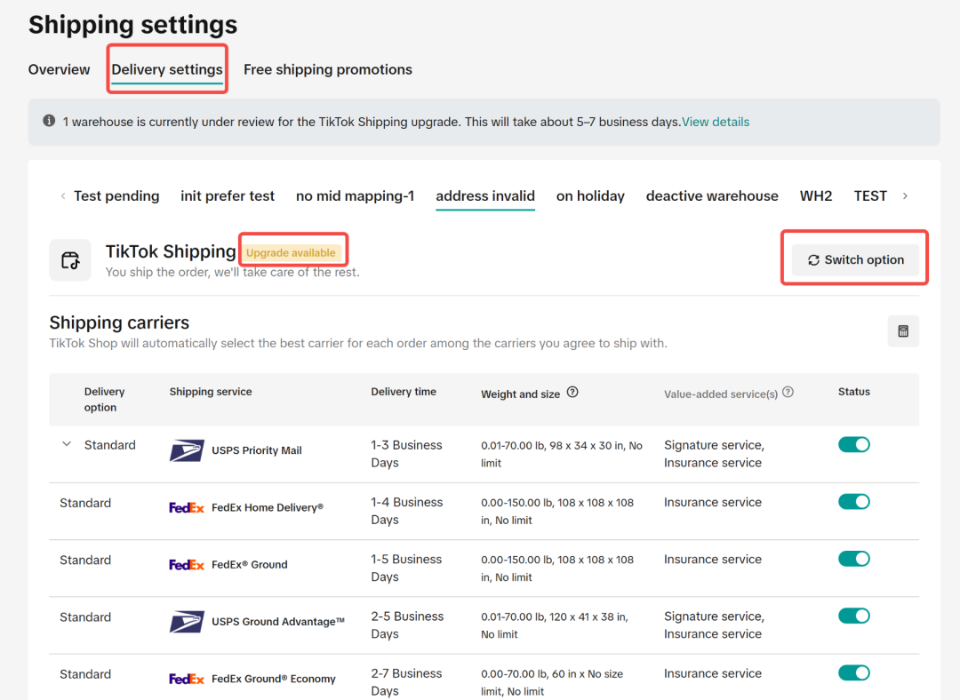Click the FedEx® Ground service name
Viewport: 960px width, 700px height.
249,564
